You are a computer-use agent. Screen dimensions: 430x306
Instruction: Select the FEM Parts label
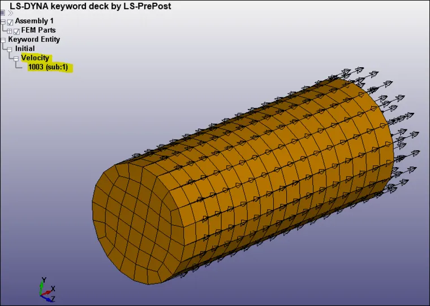click(38, 30)
